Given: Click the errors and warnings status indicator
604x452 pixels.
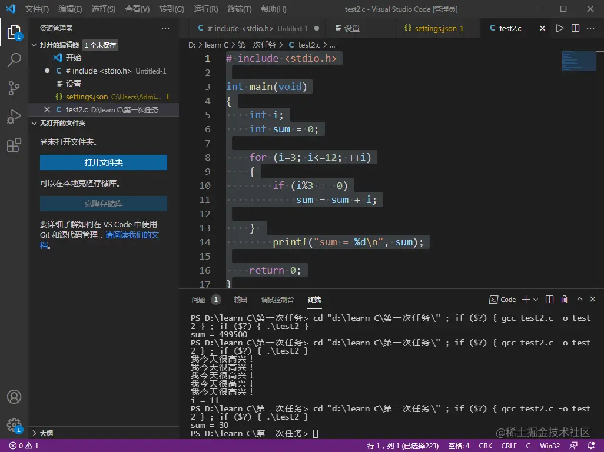Looking at the screenshot, I should coord(24,446).
